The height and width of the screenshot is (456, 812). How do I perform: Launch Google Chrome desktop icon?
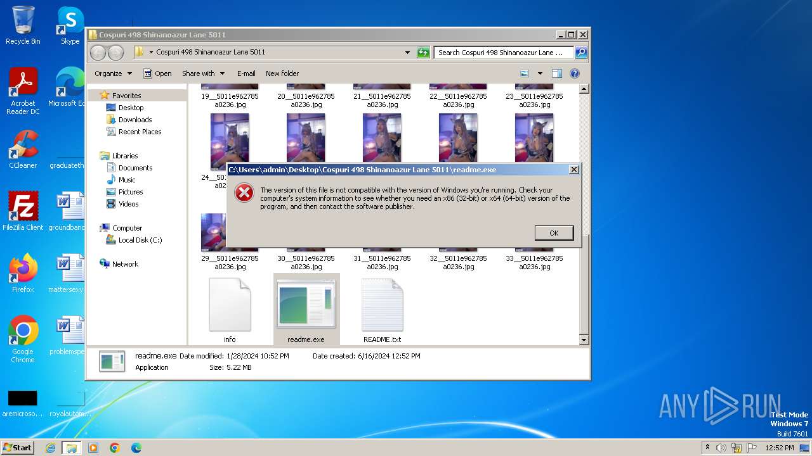[x=23, y=339]
